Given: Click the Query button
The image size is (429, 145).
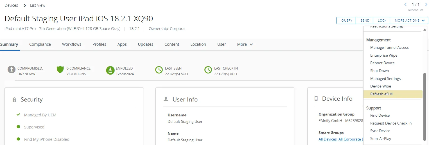Looking at the screenshot, I should point(347,20).
